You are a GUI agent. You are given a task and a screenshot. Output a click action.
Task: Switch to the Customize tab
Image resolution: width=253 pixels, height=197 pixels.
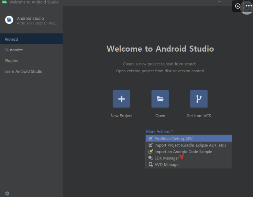pyautogui.click(x=31, y=50)
